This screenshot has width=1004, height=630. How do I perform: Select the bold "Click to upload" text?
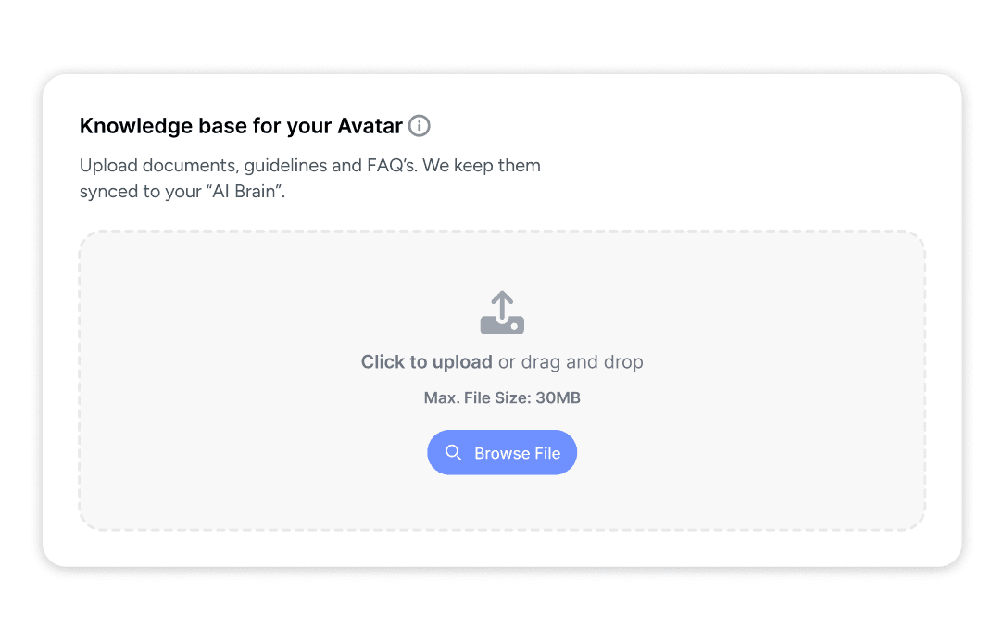point(426,361)
